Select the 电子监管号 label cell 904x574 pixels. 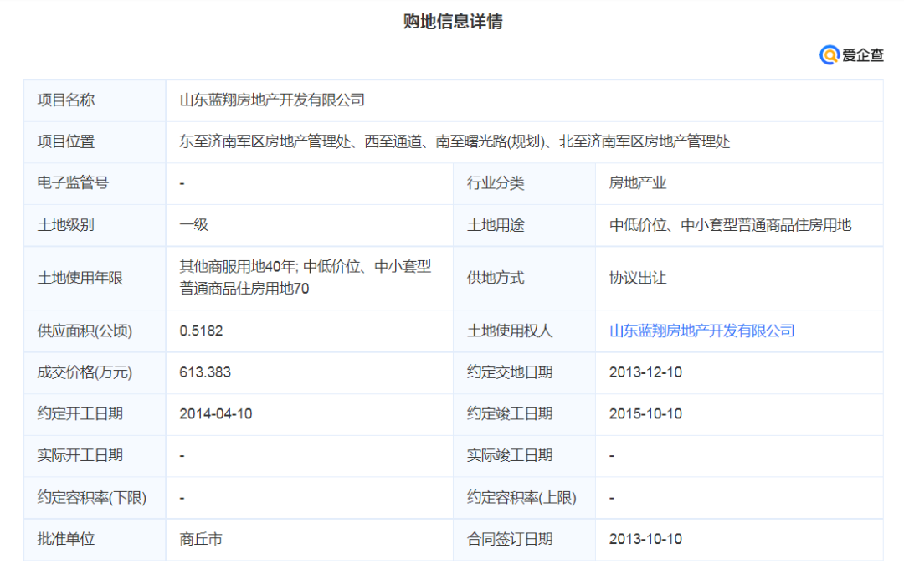[x=73, y=183]
